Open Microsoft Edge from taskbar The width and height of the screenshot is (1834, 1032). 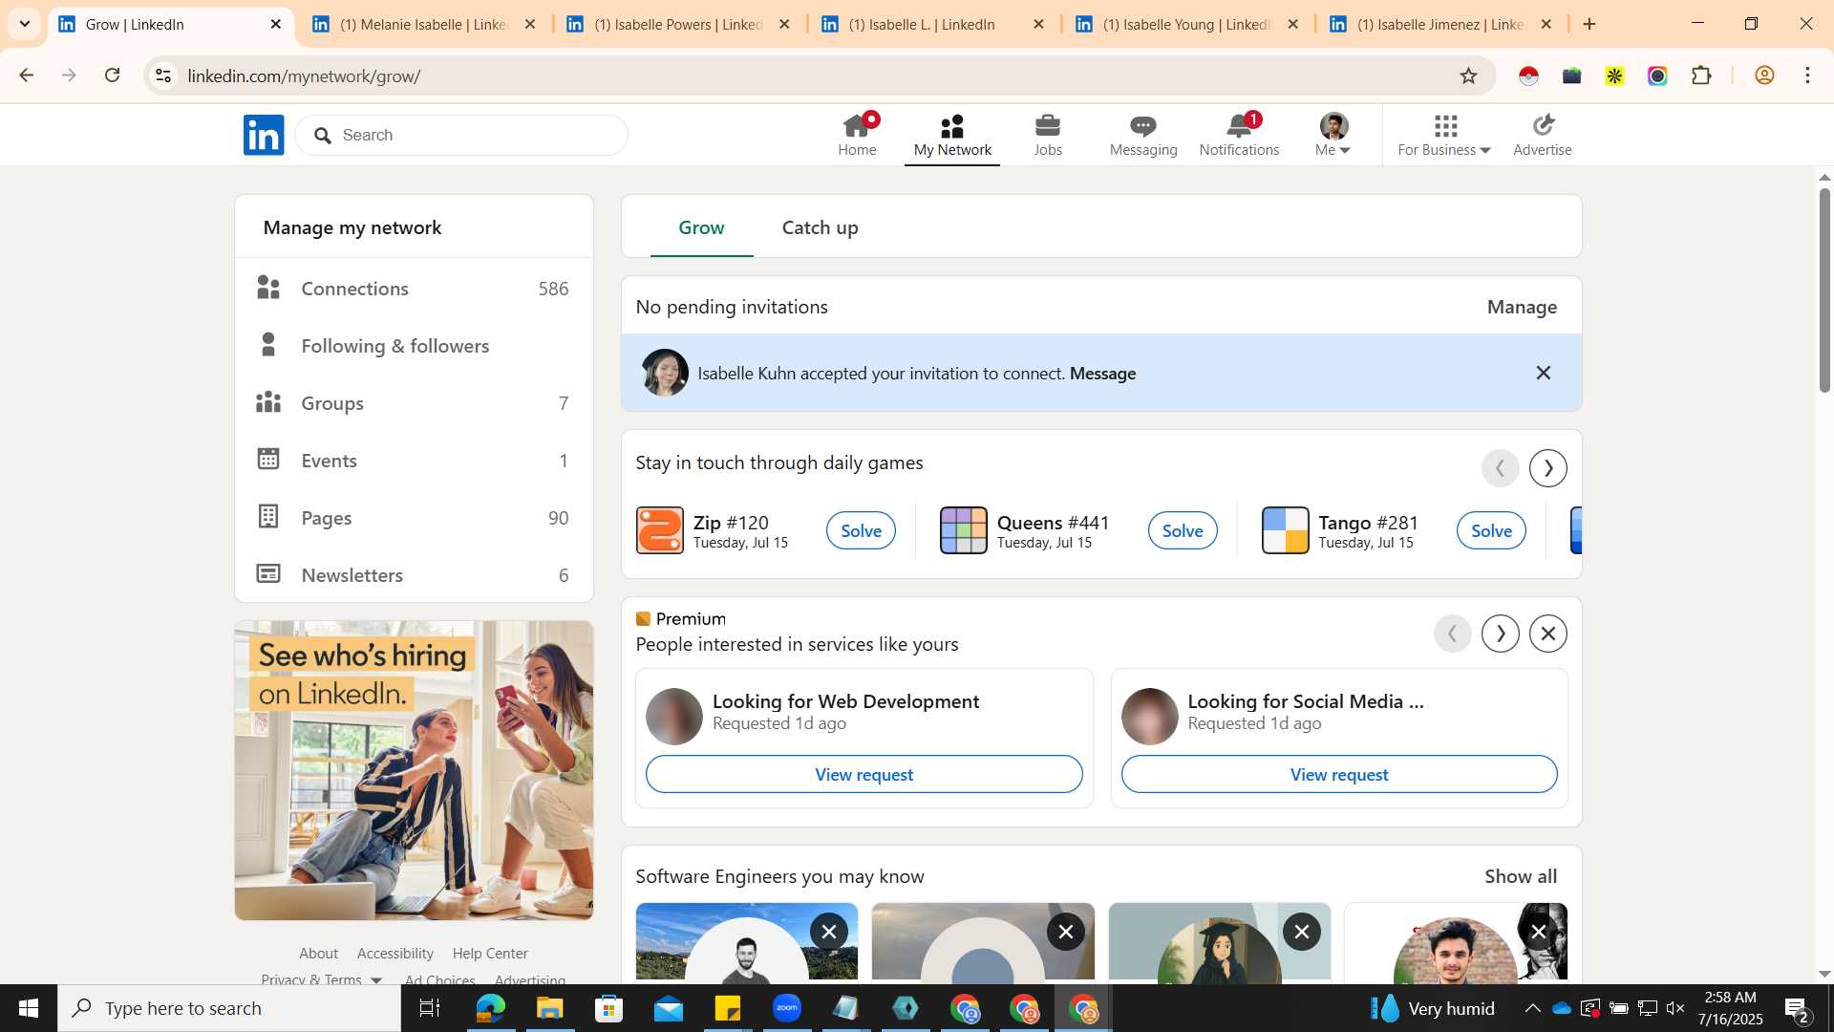click(490, 1008)
